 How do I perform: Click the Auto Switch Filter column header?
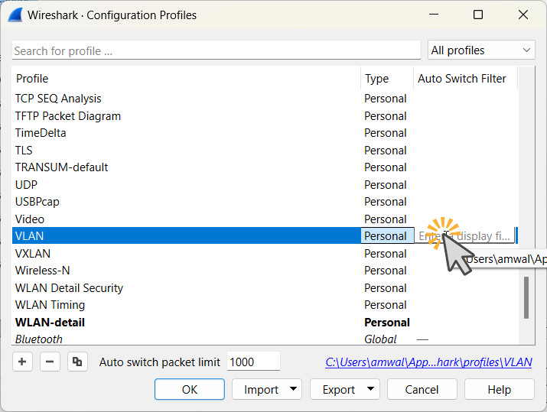click(462, 79)
